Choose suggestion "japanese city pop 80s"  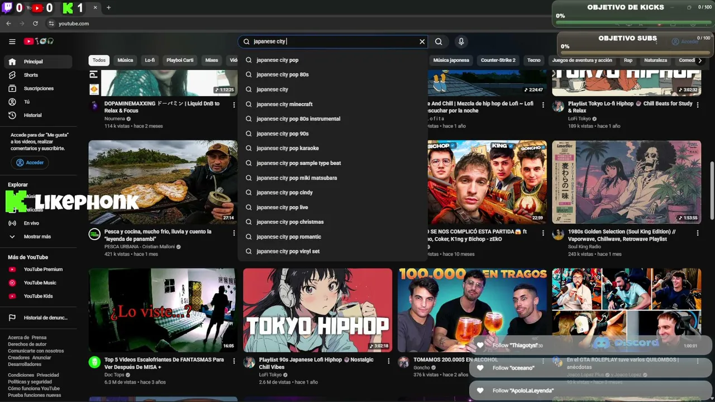coord(333,74)
